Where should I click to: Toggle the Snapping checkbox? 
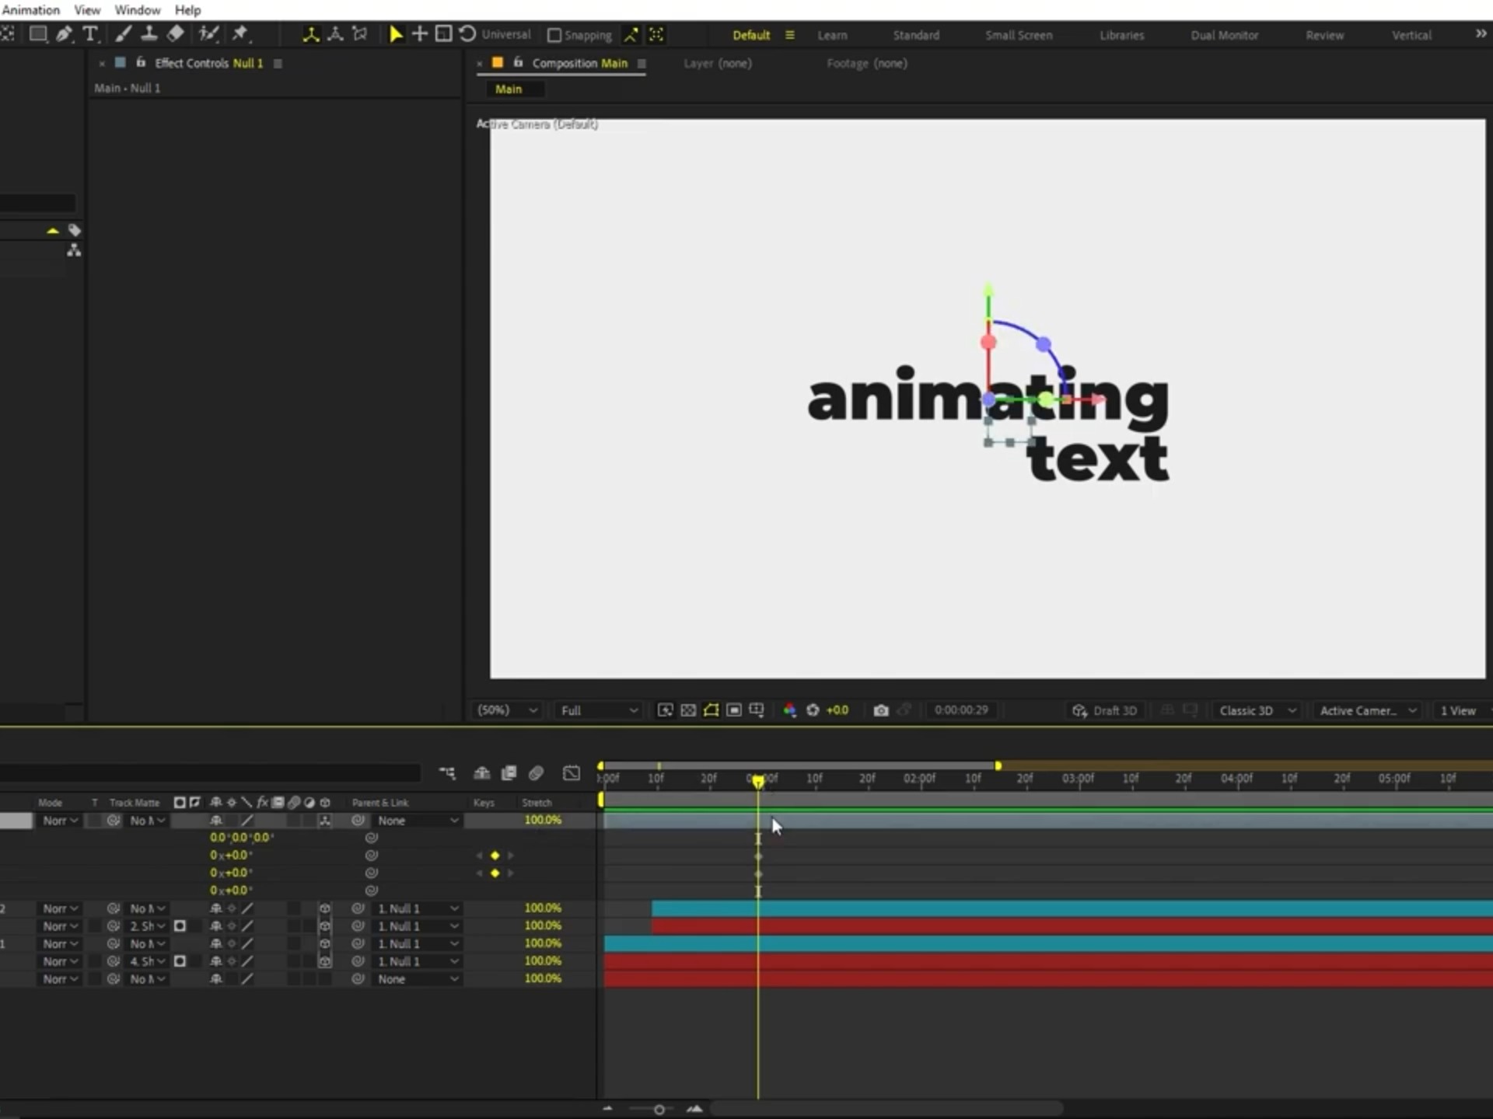click(x=554, y=36)
